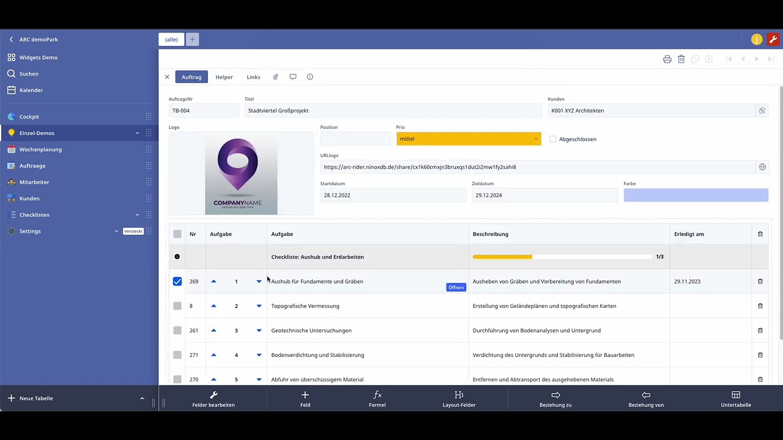Collapse the Einzel-Demos group chevron
The width and height of the screenshot is (783, 440).
tap(137, 133)
